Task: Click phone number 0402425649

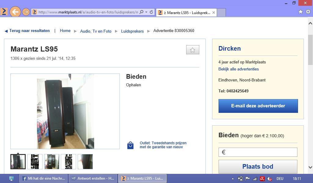Action: coord(237,91)
